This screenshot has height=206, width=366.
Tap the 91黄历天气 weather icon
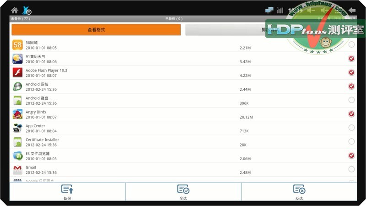17,59
